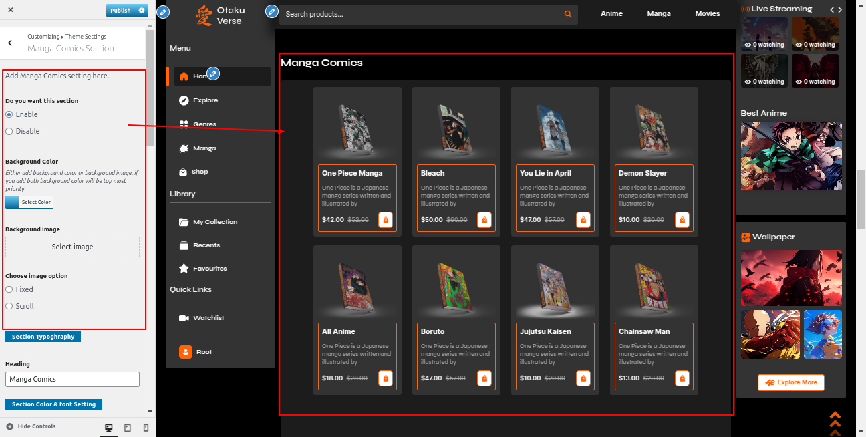Click the orange search magnifier icon
866x437 pixels.
pos(568,14)
